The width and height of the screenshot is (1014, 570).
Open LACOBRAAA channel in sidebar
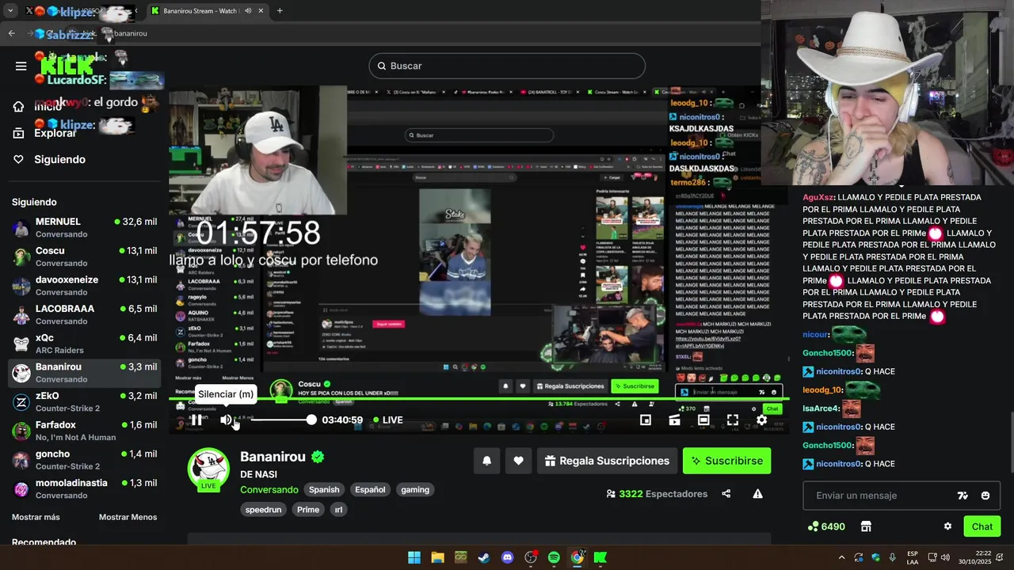click(84, 315)
